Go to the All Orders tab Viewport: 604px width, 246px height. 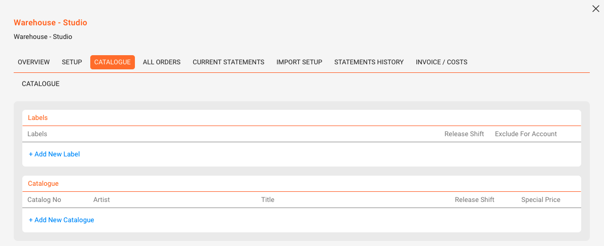tap(162, 62)
